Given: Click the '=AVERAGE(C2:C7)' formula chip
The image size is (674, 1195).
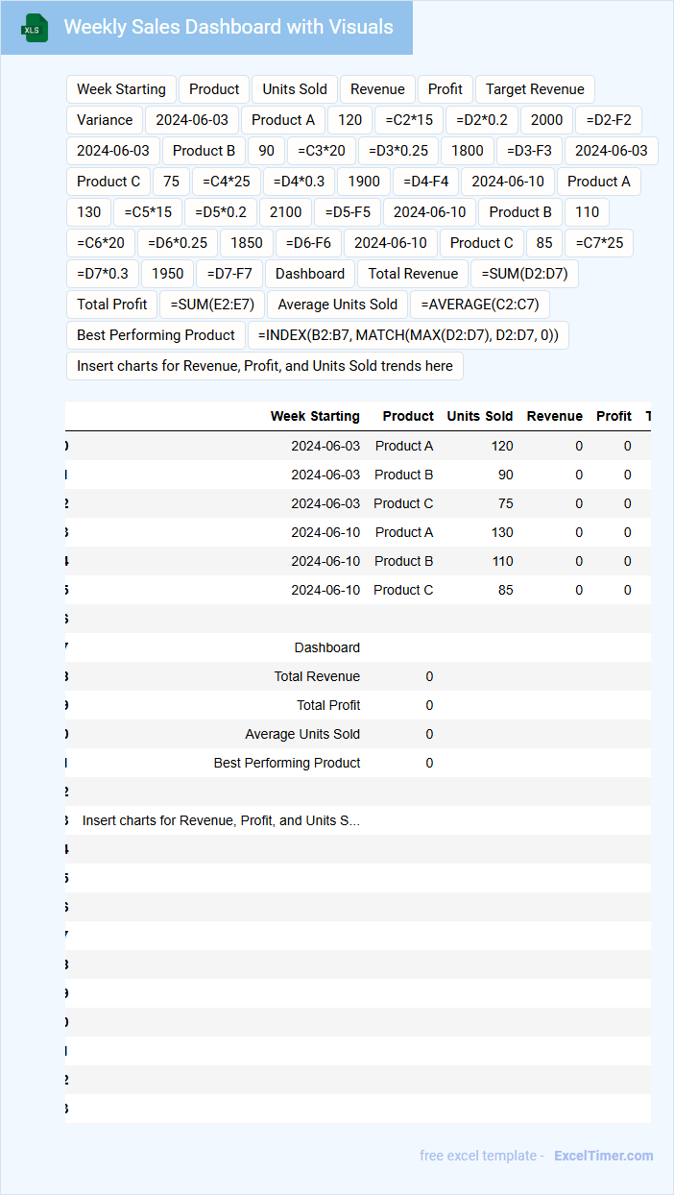Looking at the screenshot, I should [x=480, y=305].
